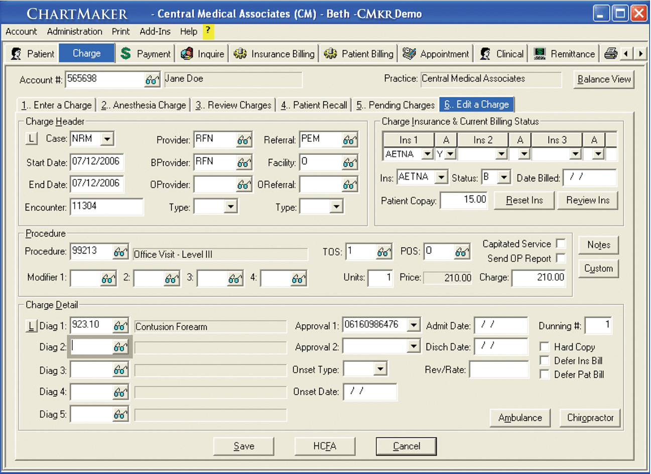
Task: Open the Procedure code lookup binoculars
Action: click(x=120, y=252)
